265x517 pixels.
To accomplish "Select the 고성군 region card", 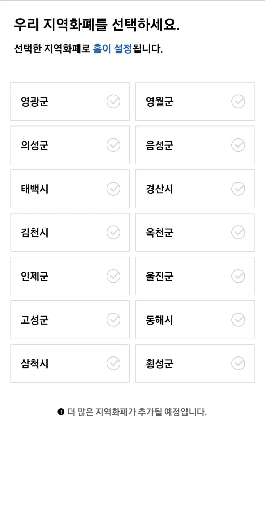I will 70,320.
